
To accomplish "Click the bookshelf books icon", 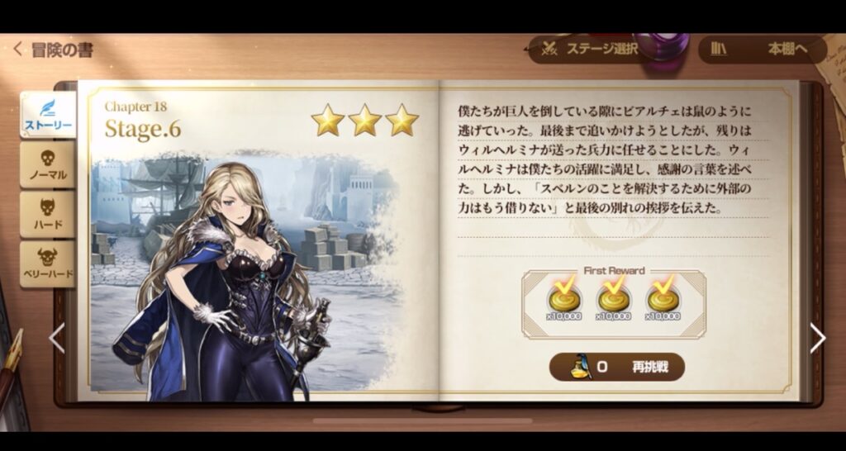I will 718,49.
